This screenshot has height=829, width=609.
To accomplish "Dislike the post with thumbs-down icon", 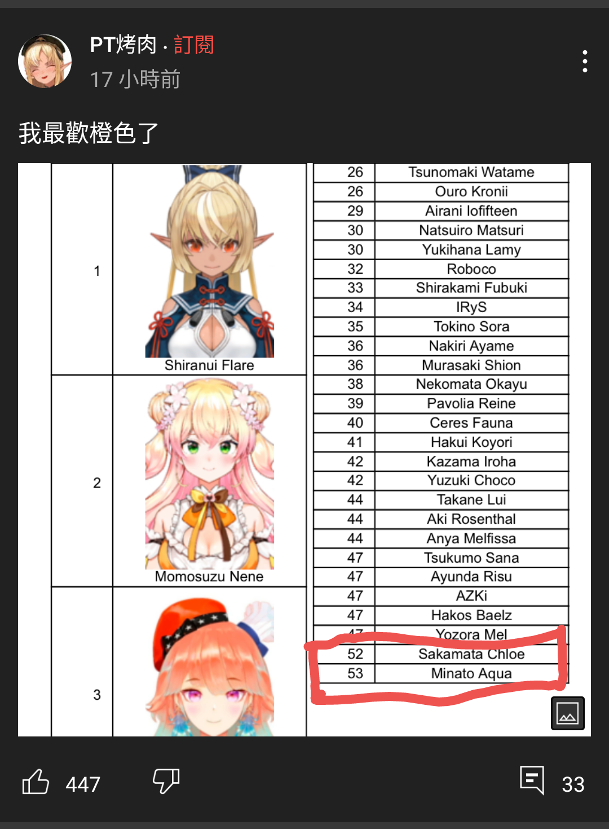I will coord(166,782).
